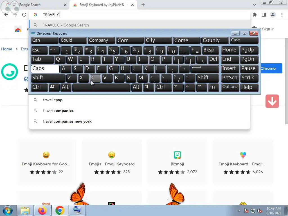The width and height of the screenshot is (288, 216).
Task: Toggle the Caps key off
Action: coord(45,69)
